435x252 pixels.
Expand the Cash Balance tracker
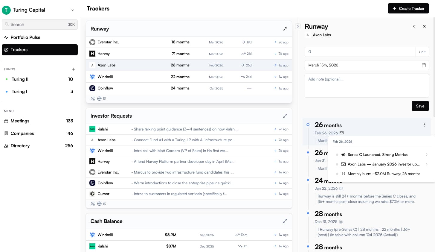coord(285,221)
